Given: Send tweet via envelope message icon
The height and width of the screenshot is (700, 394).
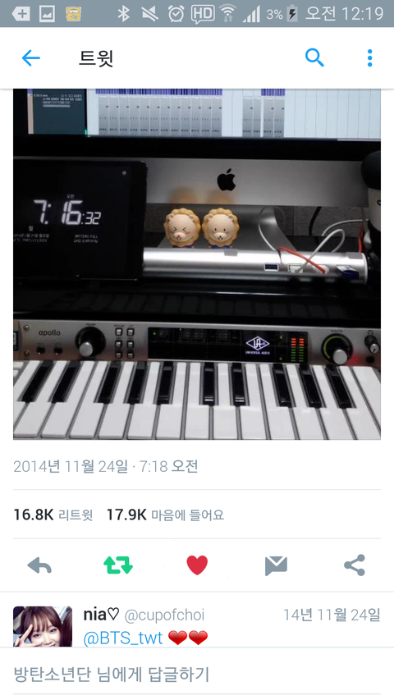Looking at the screenshot, I should click(x=276, y=565).
